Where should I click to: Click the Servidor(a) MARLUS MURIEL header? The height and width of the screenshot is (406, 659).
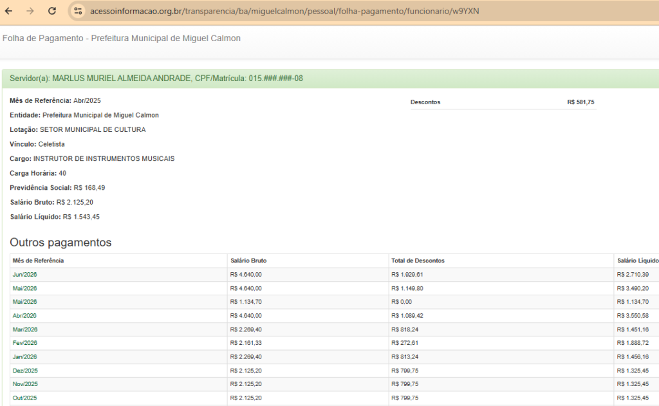click(x=156, y=78)
